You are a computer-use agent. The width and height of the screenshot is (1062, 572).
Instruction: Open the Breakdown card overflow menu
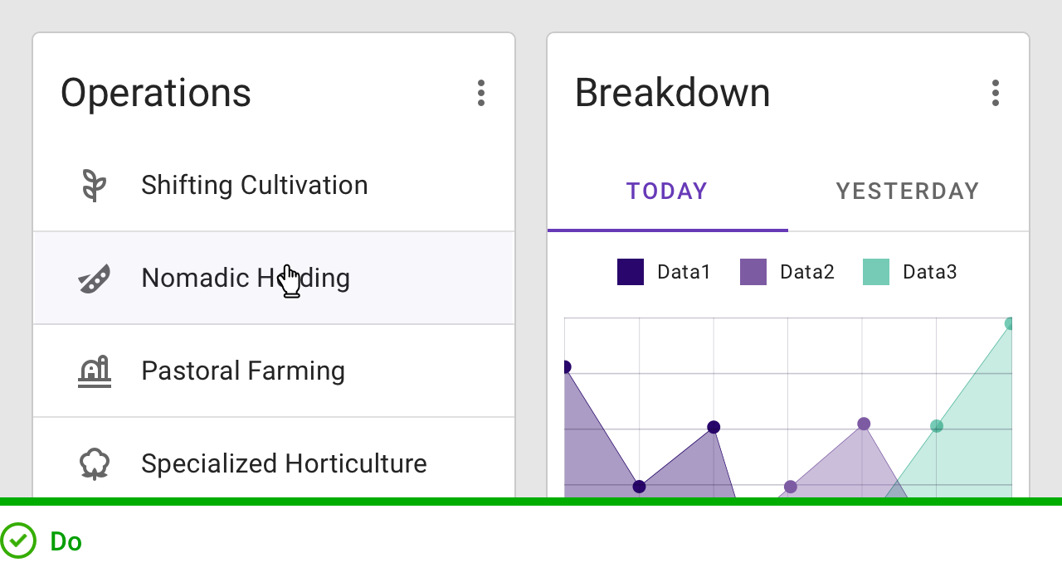[x=996, y=93]
